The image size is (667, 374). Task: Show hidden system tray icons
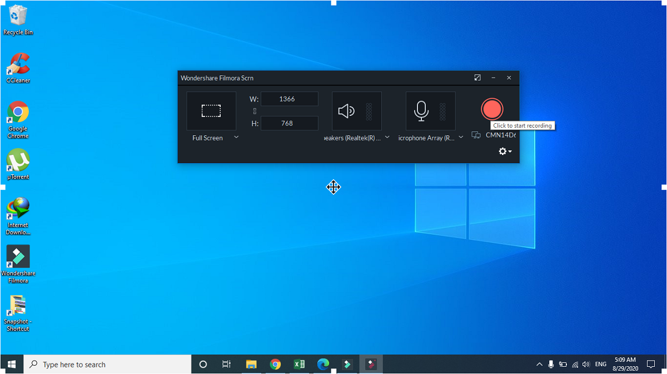(x=539, y=365)
